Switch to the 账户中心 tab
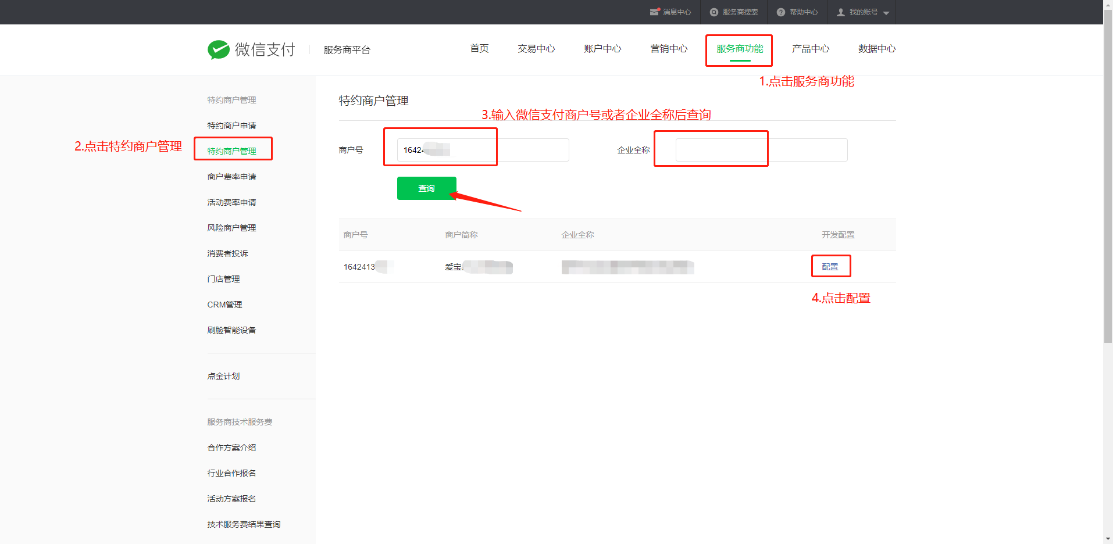 point(603,49)
